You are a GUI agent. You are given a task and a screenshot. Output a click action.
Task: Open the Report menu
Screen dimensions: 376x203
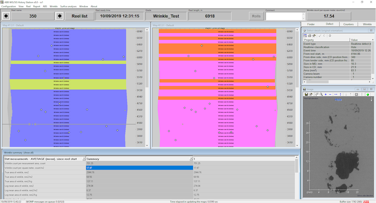tap(37, 6)
